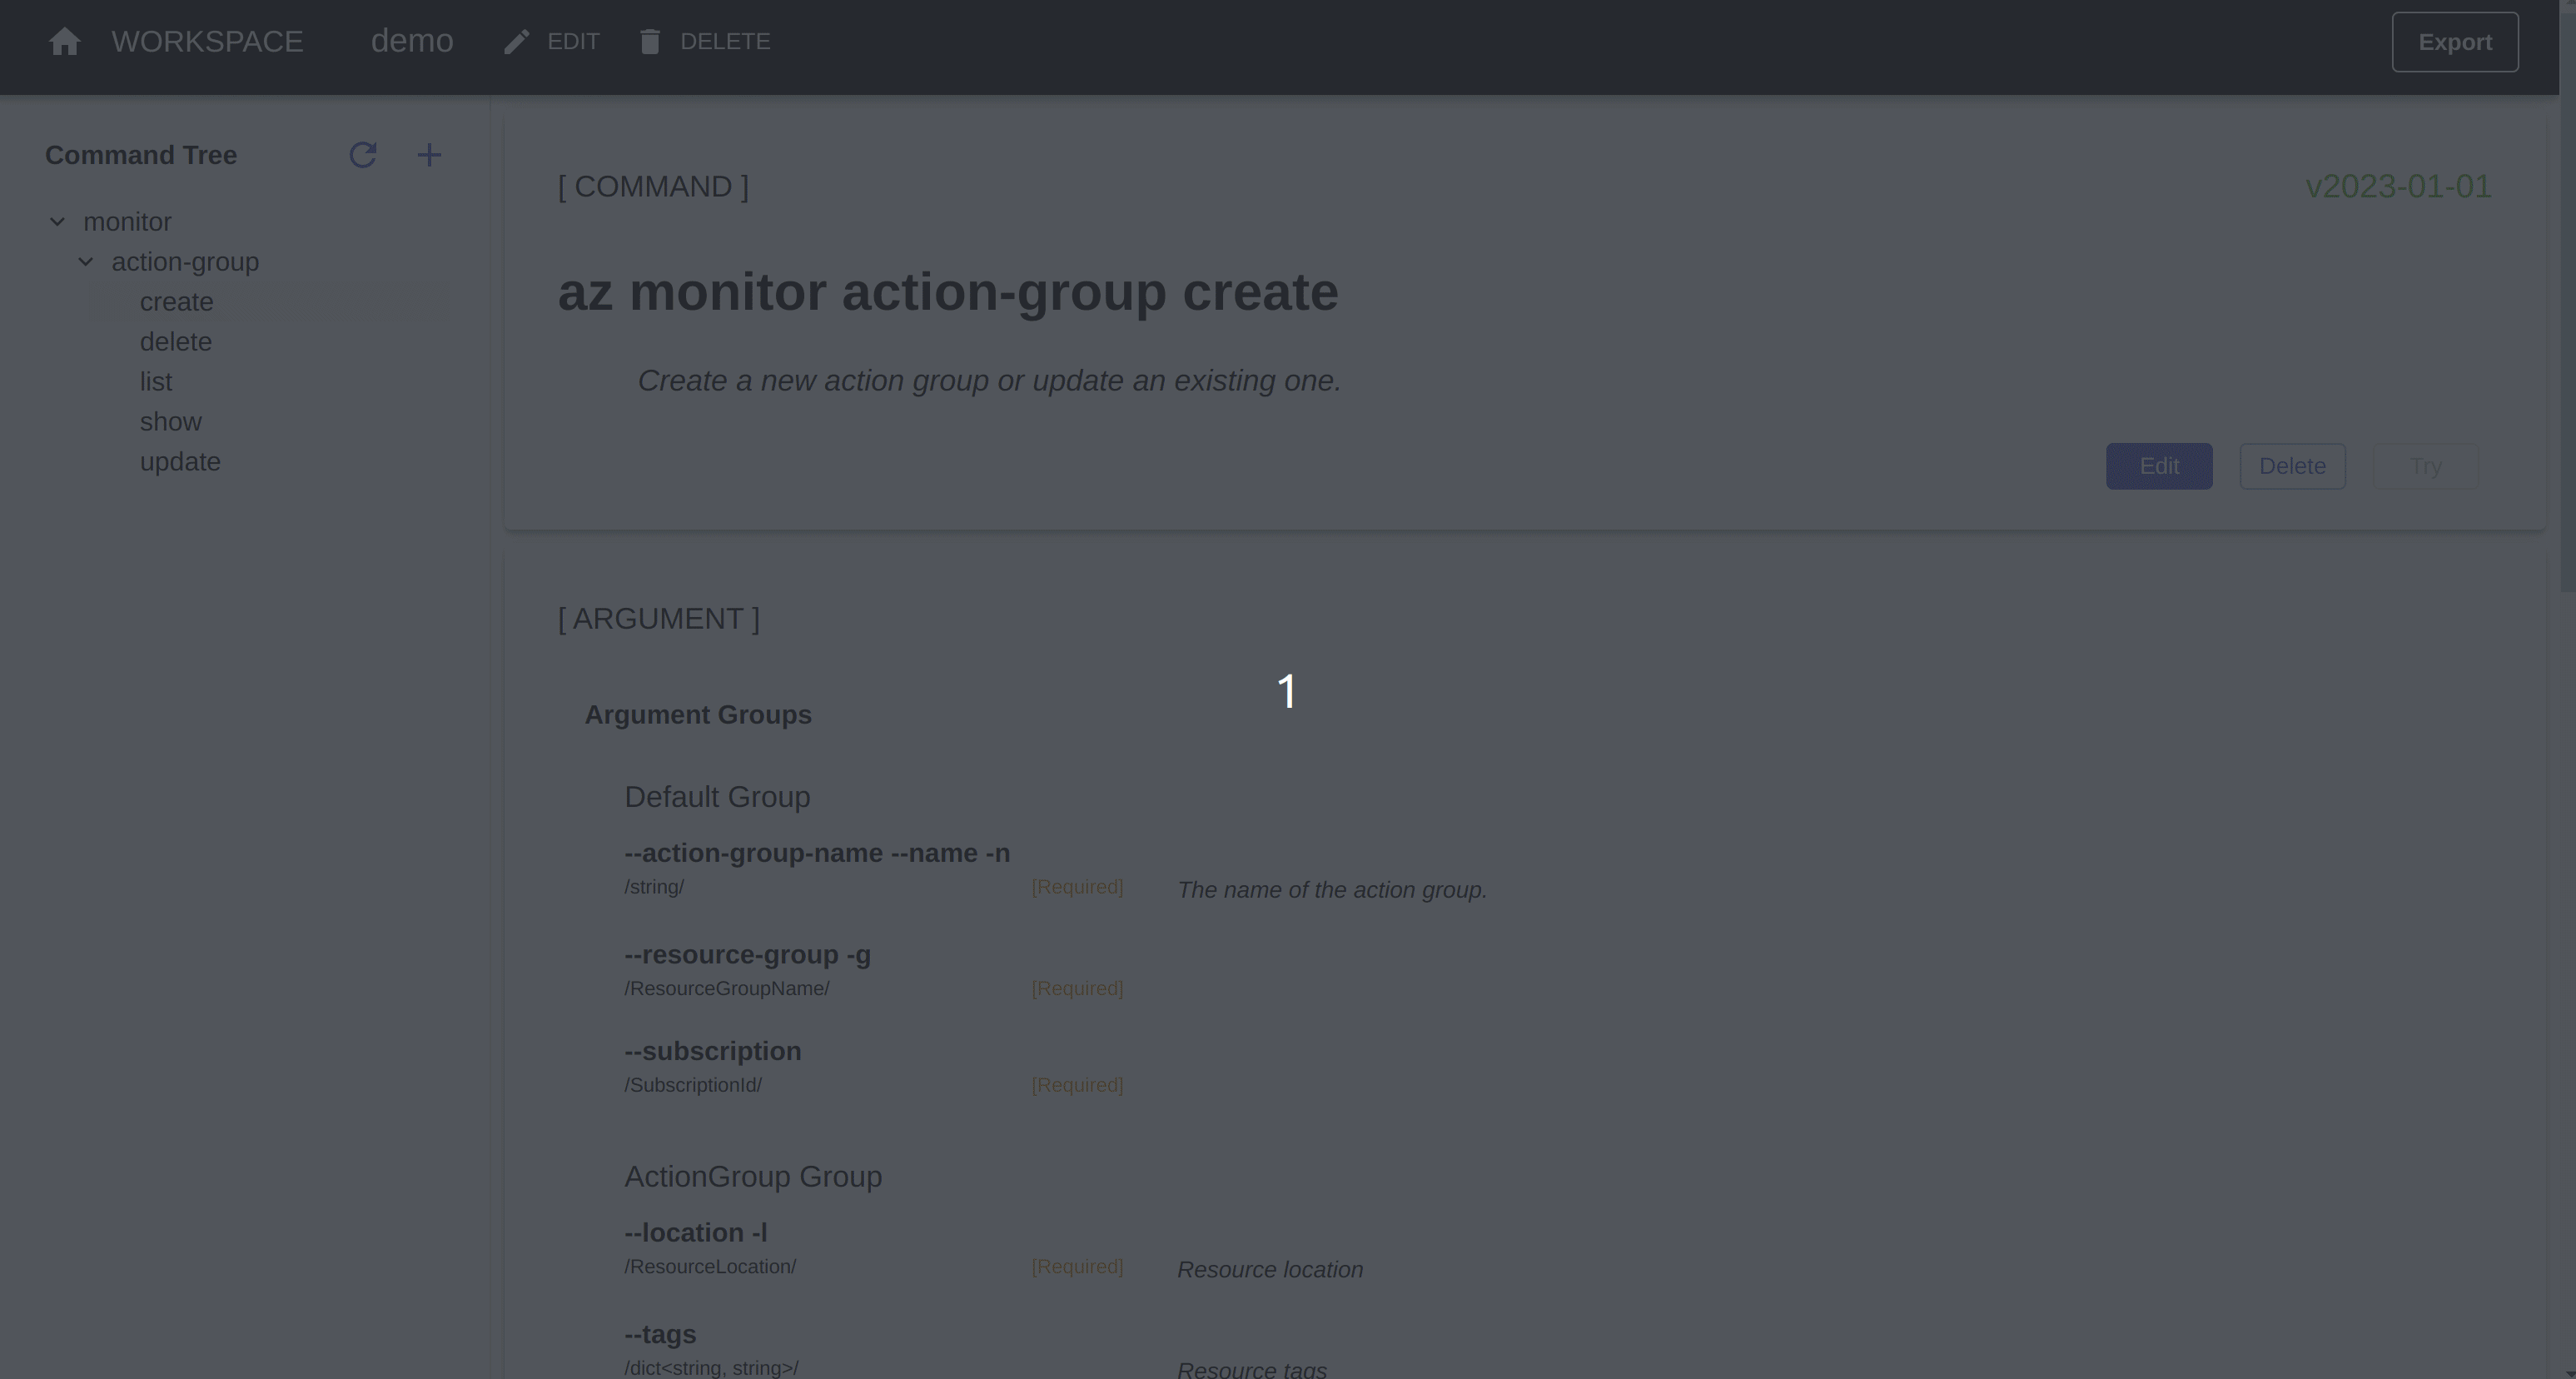Screen dimensions: 2576x1379
Task: Click the /ResourceLocation/ type text
Action: pyautogui.click(x=710, y=1267)
